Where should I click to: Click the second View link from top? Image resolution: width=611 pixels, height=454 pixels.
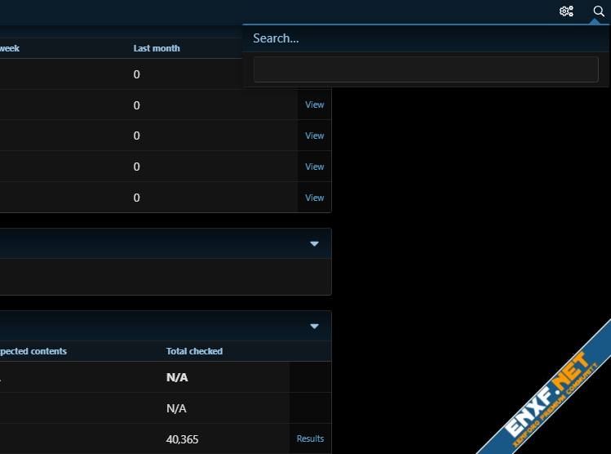[x=314, y=136]
